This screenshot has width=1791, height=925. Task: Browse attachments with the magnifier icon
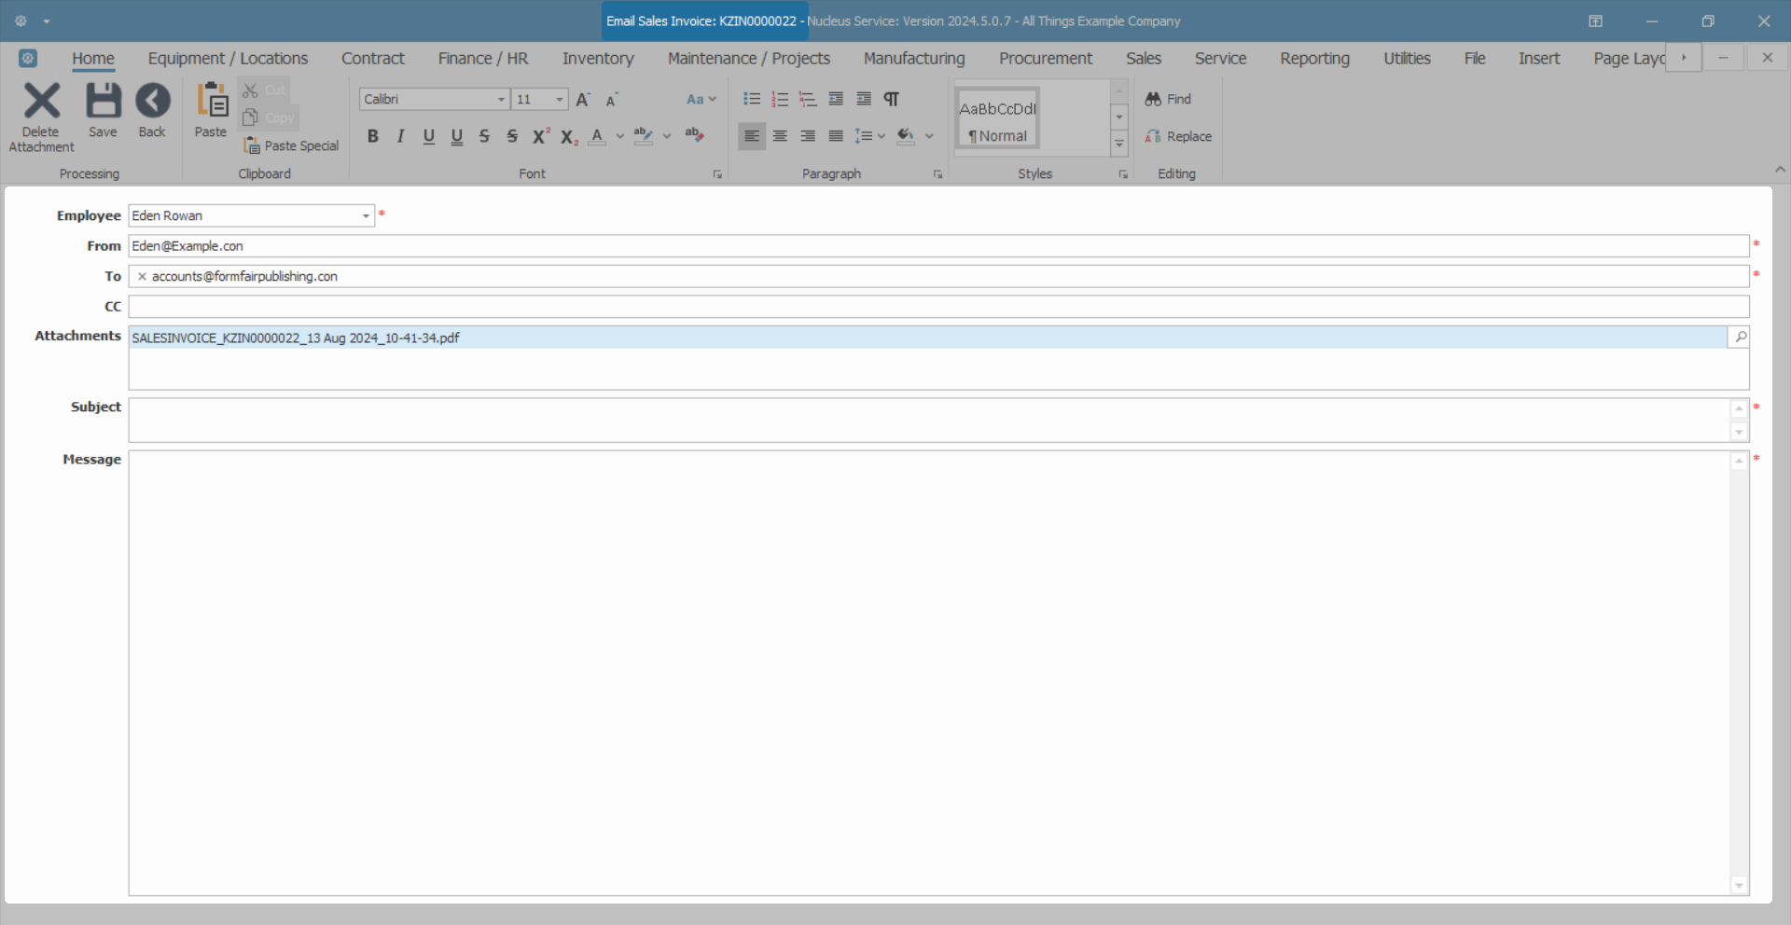click(1740, 337)
